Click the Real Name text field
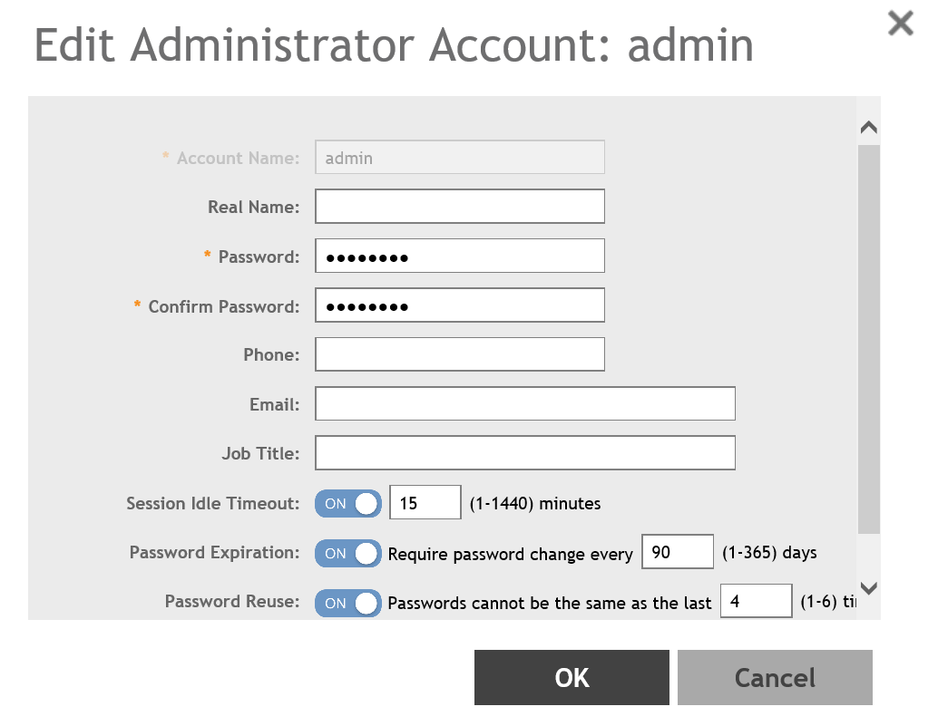Screen dimensions: 938x726 coord(460,207)
